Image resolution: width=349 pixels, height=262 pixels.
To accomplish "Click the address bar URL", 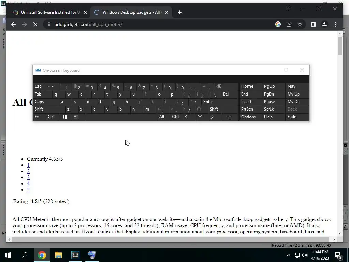I will (x=88, y=24).
